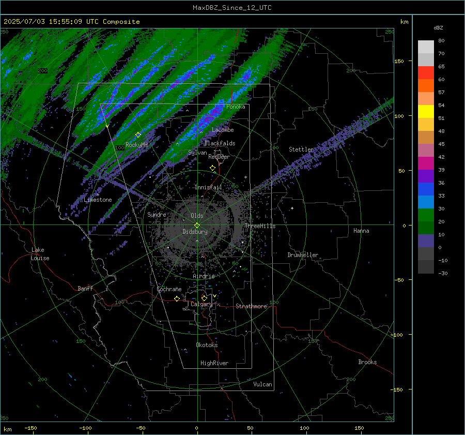Select the purple legend swatch near 36

coord(426,176)
